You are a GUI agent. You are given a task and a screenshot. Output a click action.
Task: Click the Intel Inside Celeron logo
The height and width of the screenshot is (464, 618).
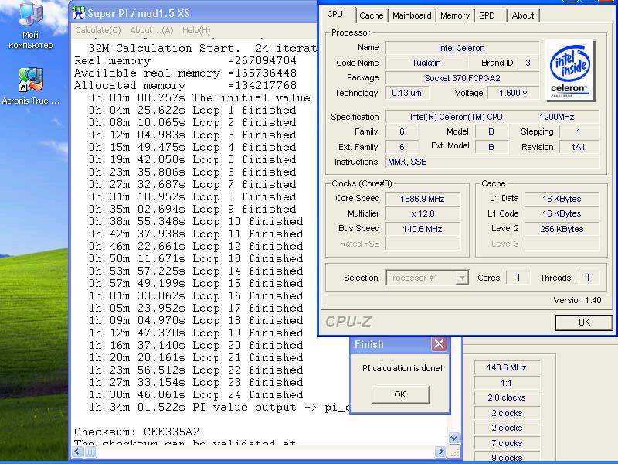pyautogui.click(x=569, y=70)
